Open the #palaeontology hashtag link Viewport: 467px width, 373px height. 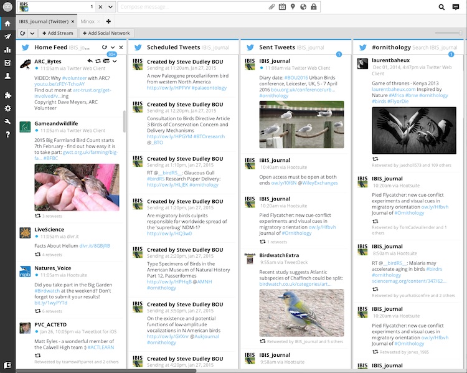(209, 88)
